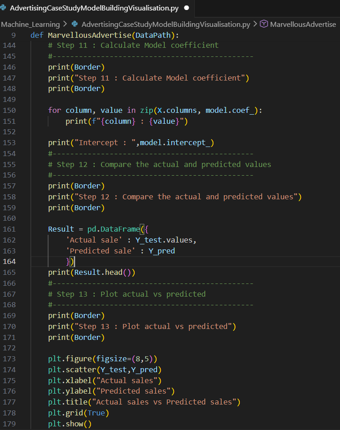Open the MarvellousAdvertise symbol breadcrumb

(303, 25)
